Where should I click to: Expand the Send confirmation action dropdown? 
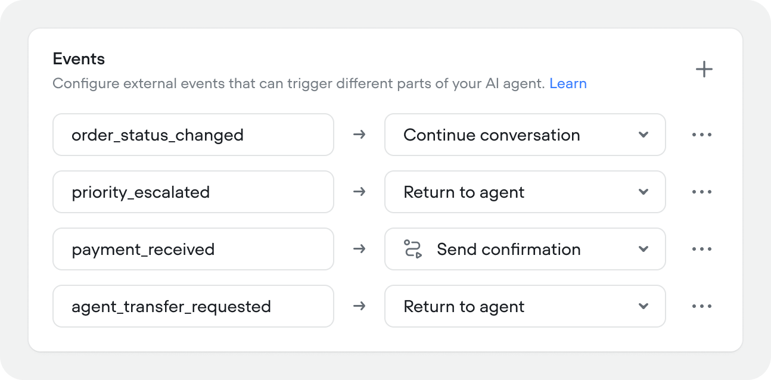(643, 249)
